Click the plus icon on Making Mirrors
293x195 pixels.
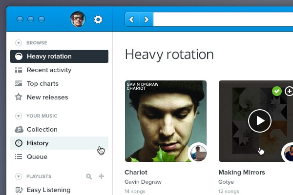click(289, 91)
